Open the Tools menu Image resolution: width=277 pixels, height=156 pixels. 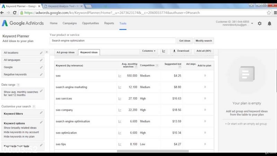tap(123, 23)
